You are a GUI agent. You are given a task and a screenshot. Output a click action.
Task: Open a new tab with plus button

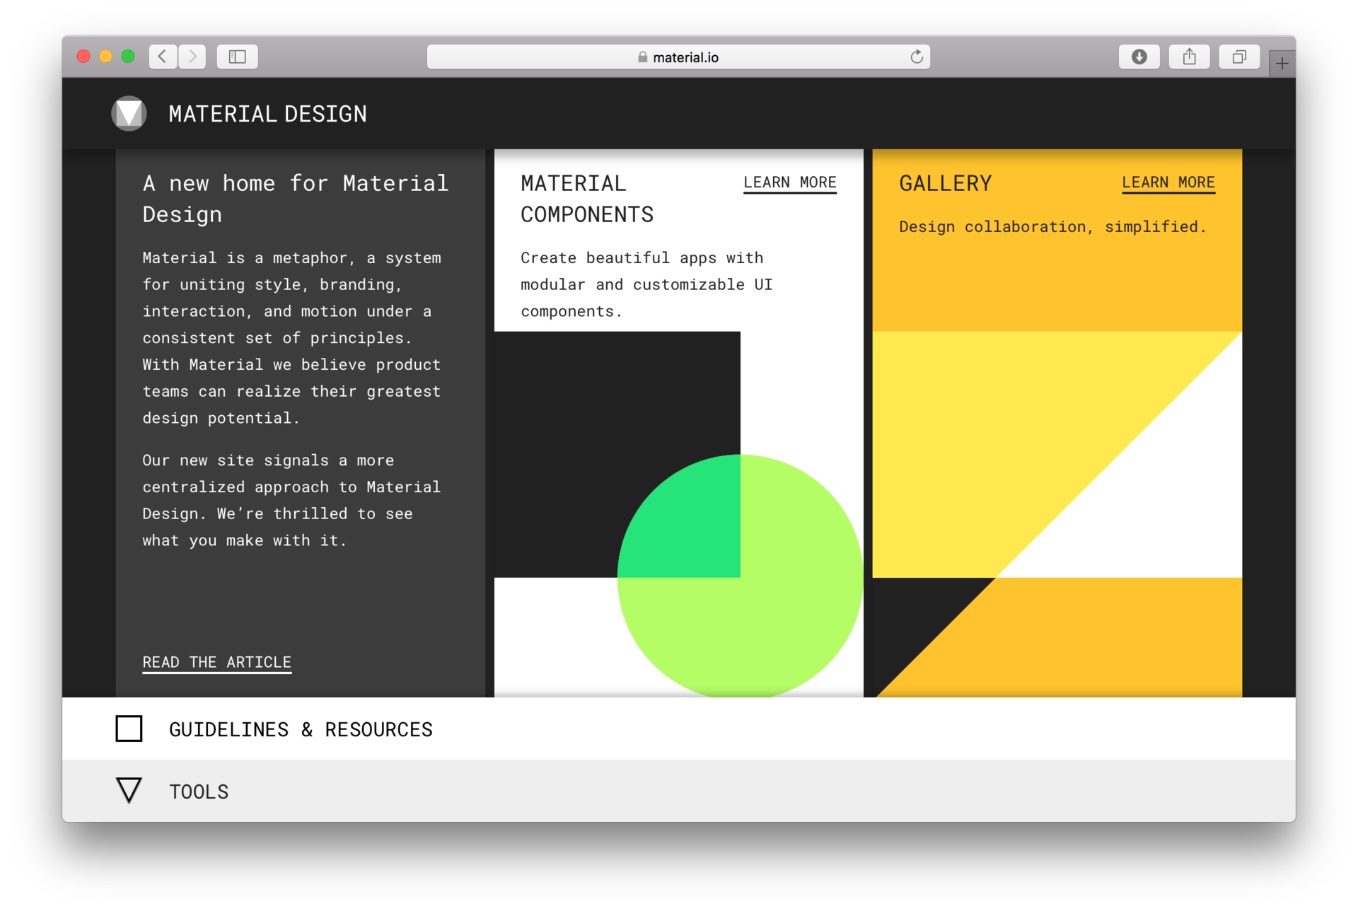coord(1282,64)
